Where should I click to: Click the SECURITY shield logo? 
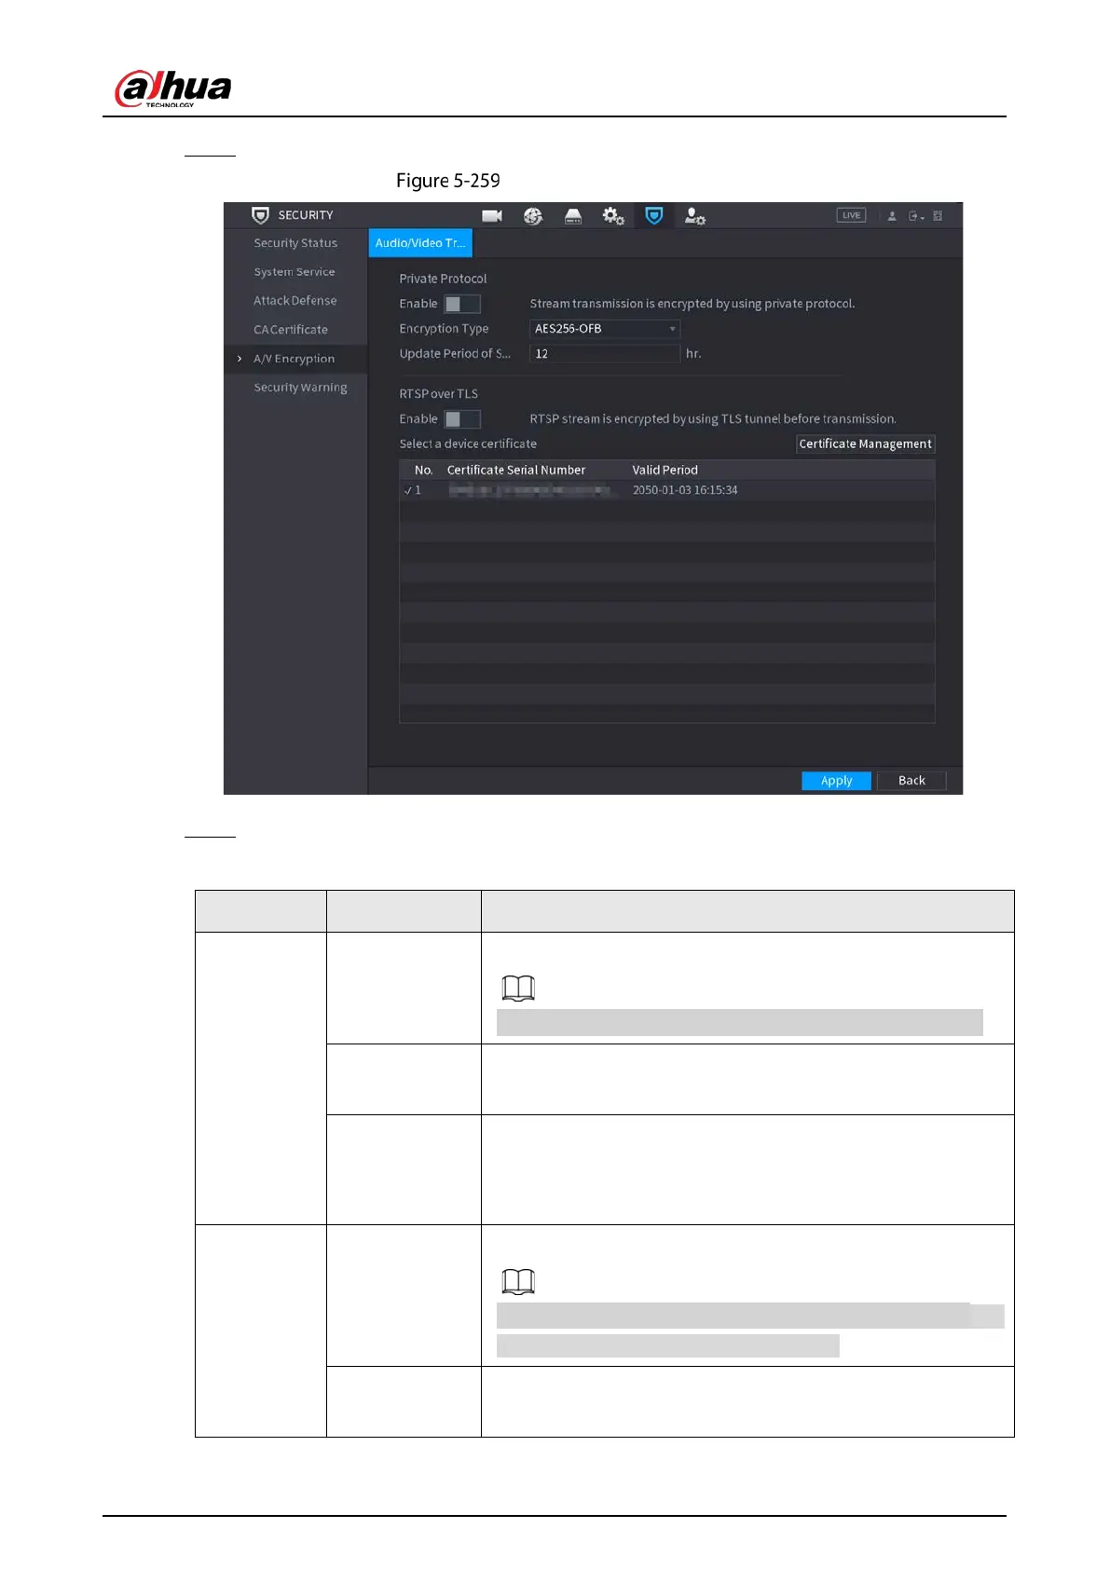[261, 215]
